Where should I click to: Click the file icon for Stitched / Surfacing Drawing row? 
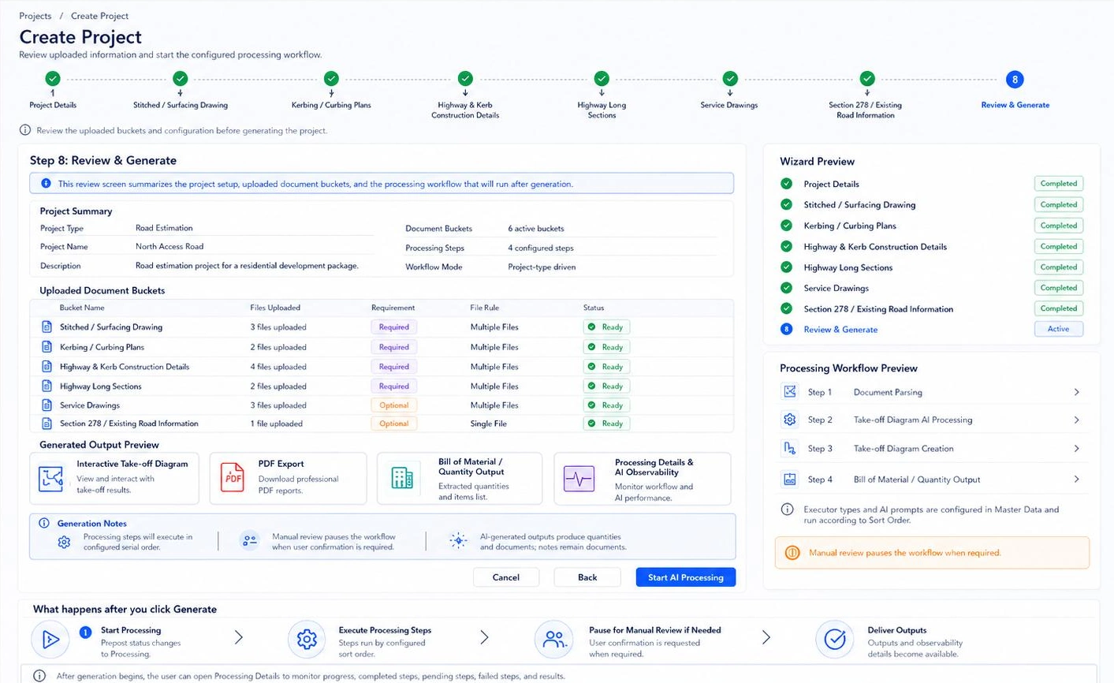point(47,327)
